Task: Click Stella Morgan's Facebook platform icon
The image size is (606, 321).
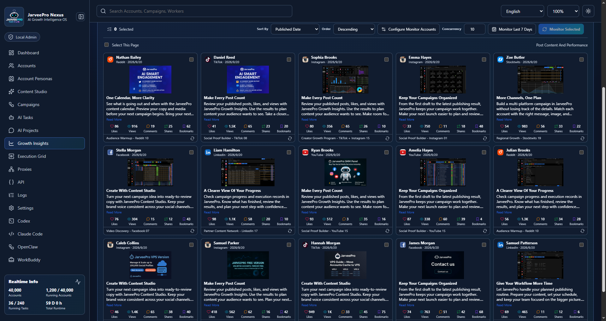Action: (x=110, y=152)
